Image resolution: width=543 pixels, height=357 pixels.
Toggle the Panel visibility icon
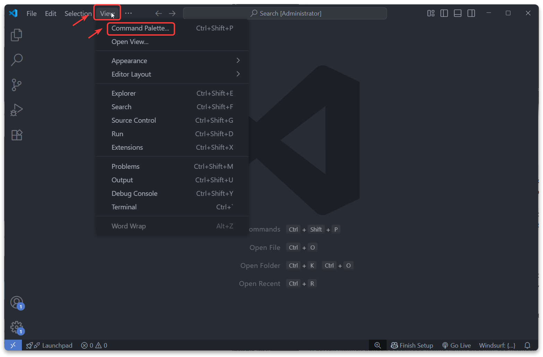point(458,13)
